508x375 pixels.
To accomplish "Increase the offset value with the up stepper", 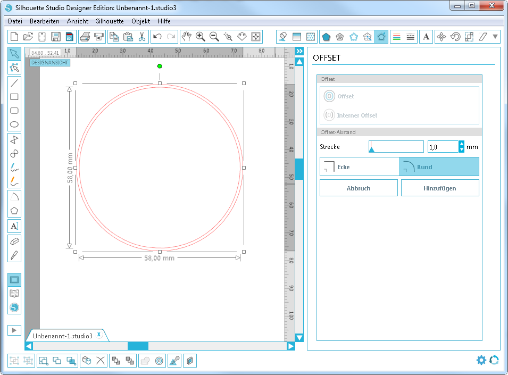I will point(462,144).
